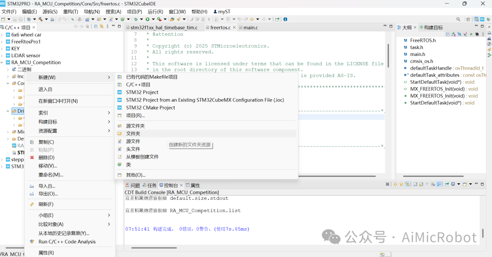Switch to the MX device configuration perspective
The image size is (492, 257).
pos(482,19)
